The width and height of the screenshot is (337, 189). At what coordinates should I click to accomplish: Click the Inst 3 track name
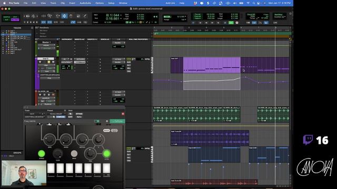pyautogui.click(x=46, y=58)
